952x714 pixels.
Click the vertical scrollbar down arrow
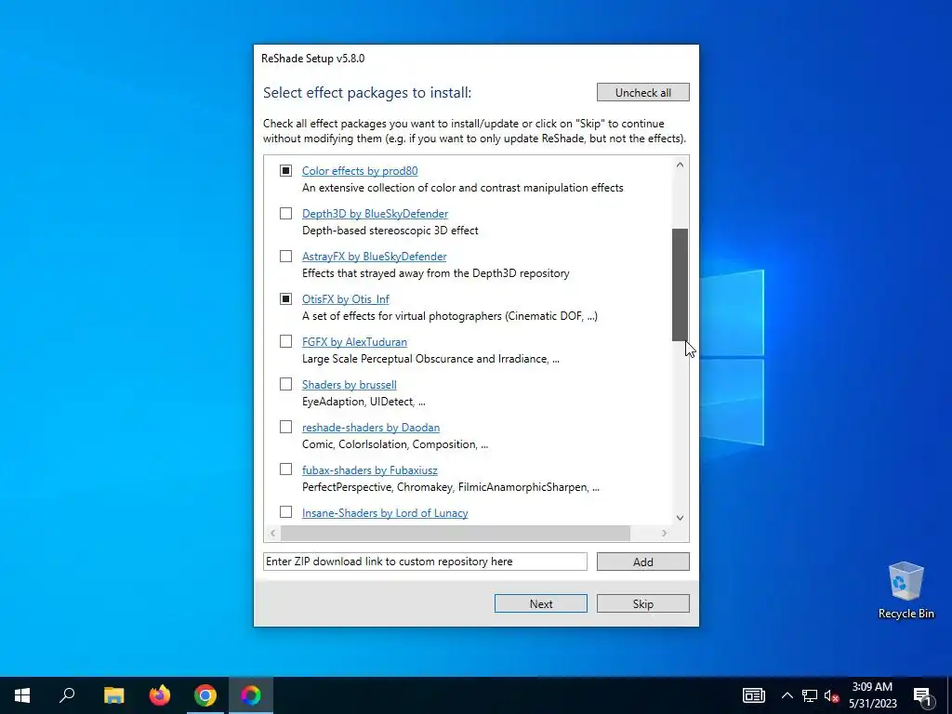[x=680, y=518]
